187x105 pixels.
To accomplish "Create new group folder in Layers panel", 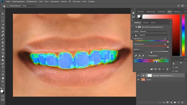I will pos(175,102).
